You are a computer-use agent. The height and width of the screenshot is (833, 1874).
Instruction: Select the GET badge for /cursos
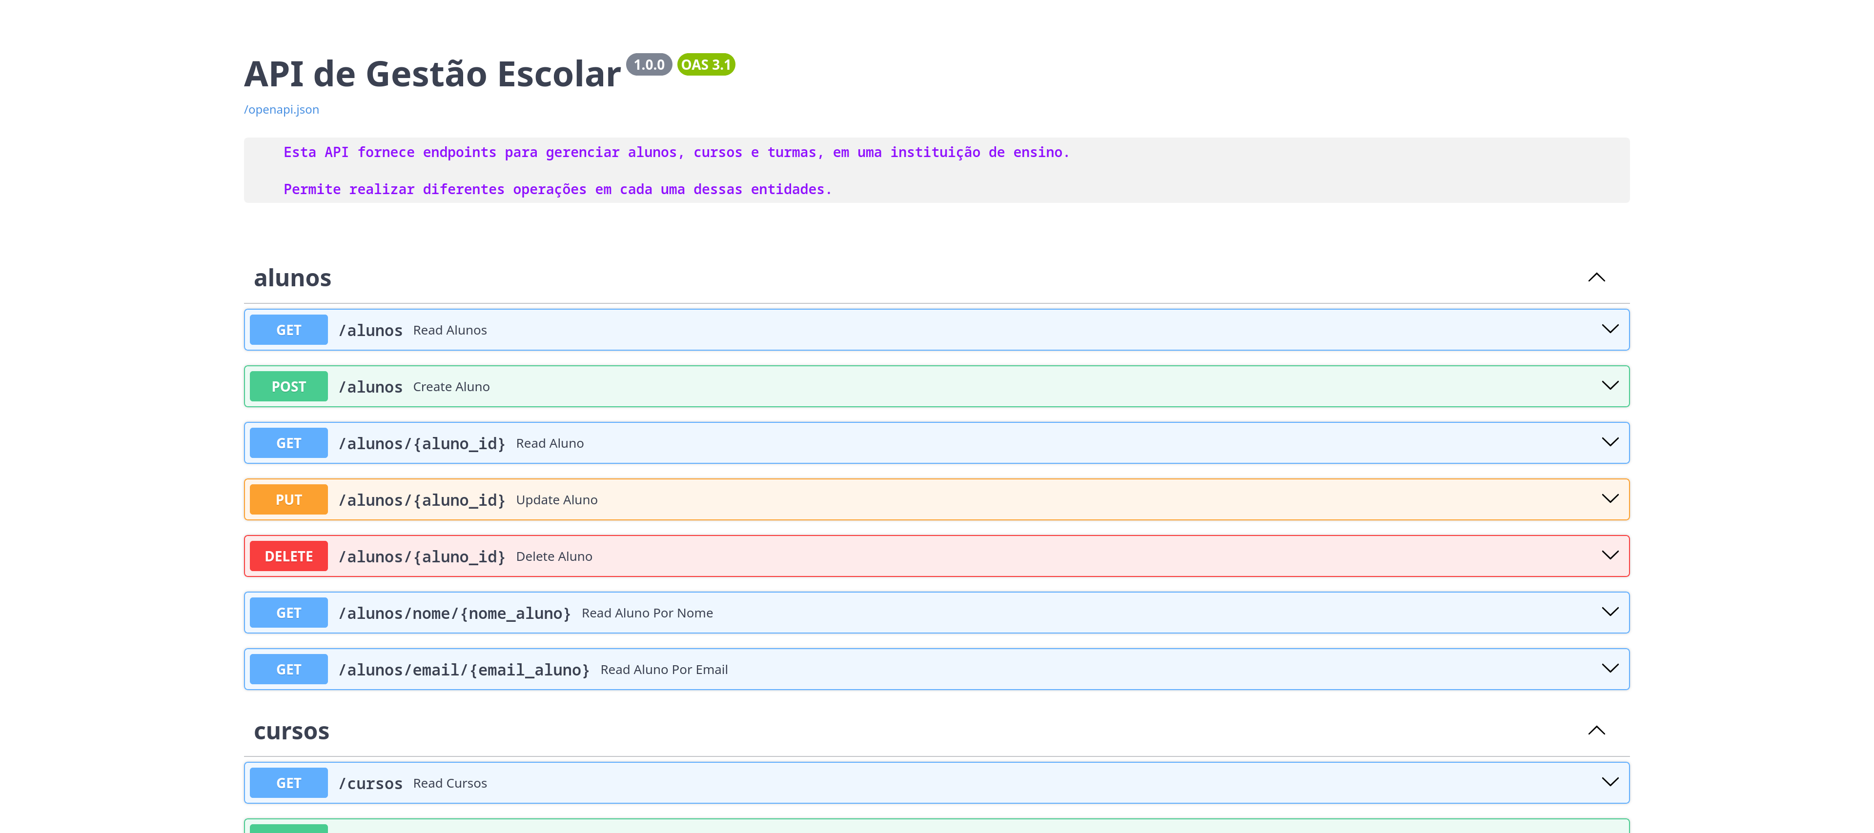pos(288,783)
